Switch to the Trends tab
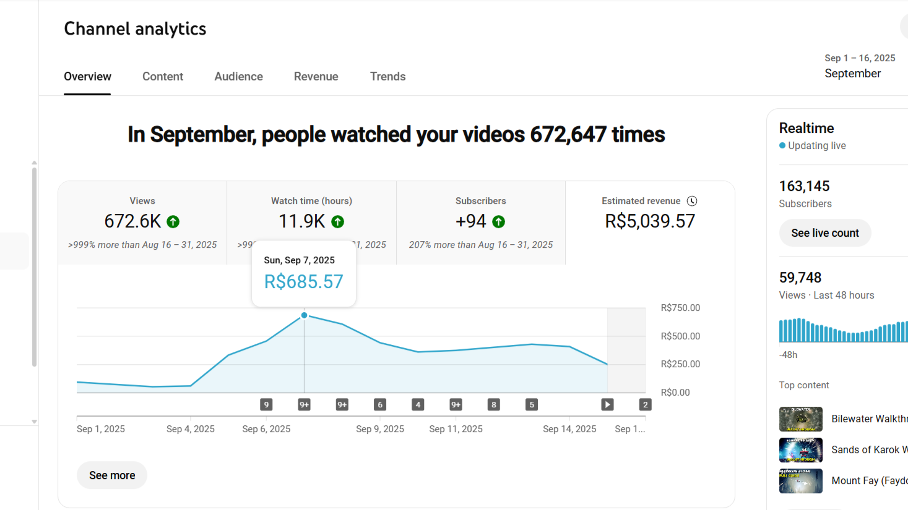 388,77
